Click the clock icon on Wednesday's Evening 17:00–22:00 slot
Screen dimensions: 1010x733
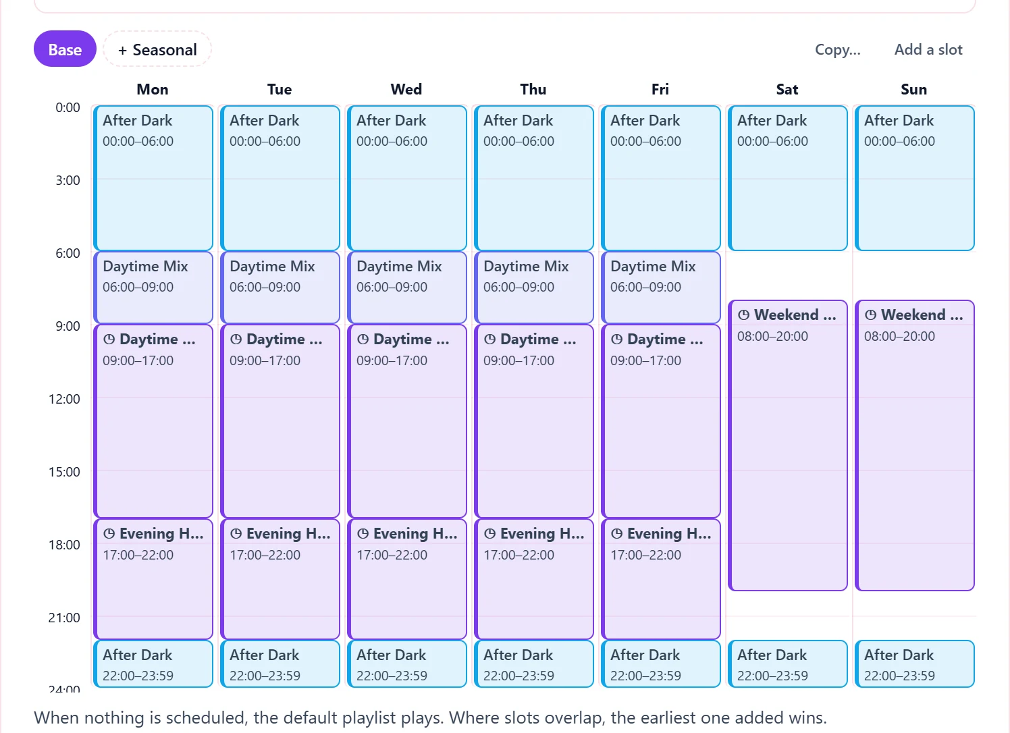click(x=363, y=534)
